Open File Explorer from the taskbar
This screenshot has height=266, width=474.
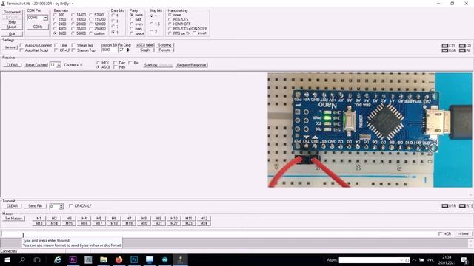(x=104, y=259)
